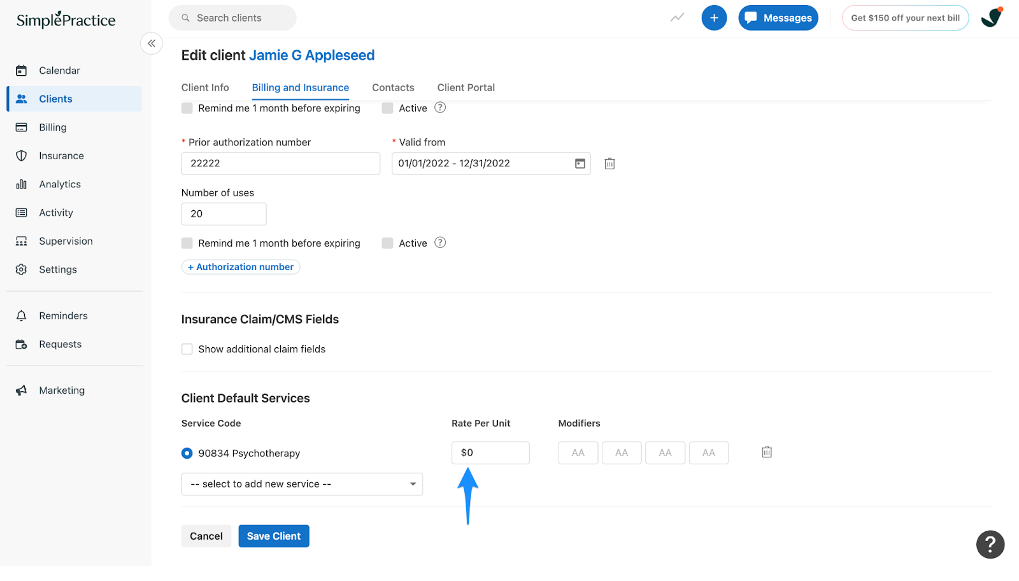Click the second AA modifier field

[622, 453]
